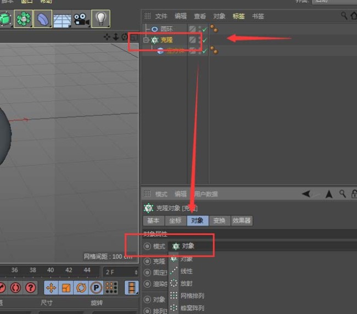Click the red question mark keyframe button
Image resolution: width=357 pixels, height=314 pixels.
30,288
